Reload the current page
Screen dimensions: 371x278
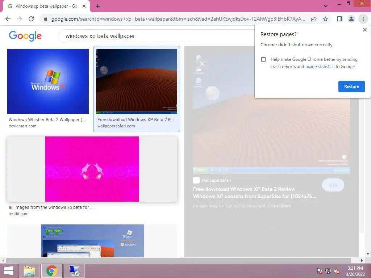tap(31, 19)
